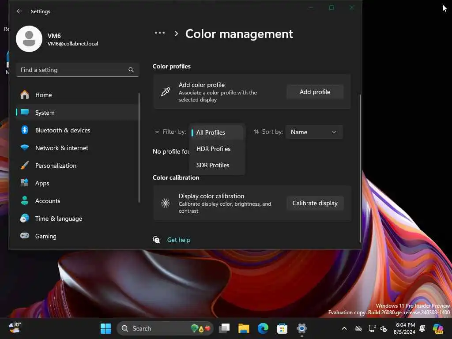Select All Profiles in the filter list
452x339 pixels.
pyautogui.click(x=217, y=132)
